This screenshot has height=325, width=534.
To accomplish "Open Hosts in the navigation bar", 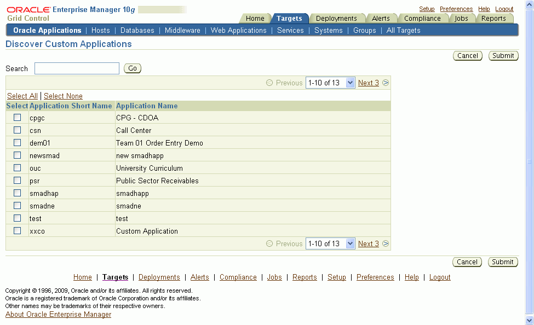I will point(100,30).
